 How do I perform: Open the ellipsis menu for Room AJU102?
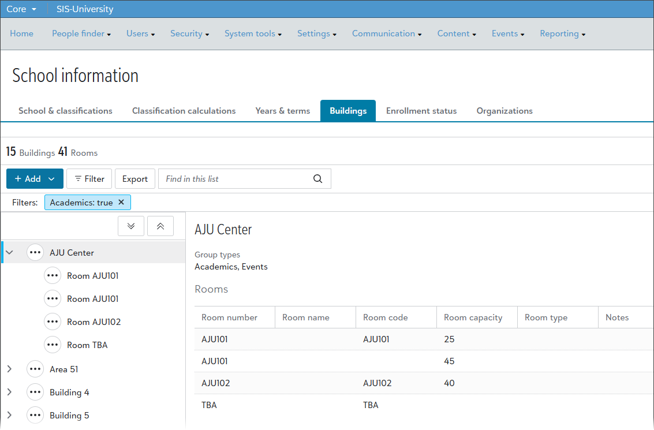tap(53, 321)
